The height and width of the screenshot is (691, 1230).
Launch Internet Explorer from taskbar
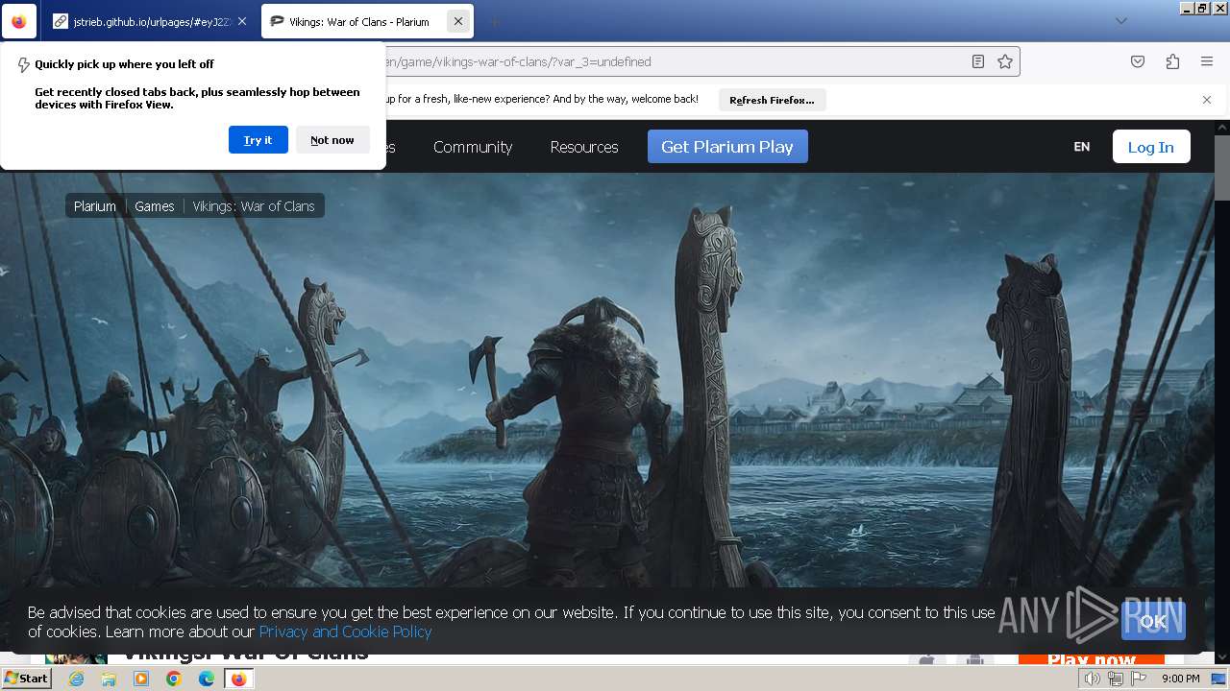click(x=76, y=679)
